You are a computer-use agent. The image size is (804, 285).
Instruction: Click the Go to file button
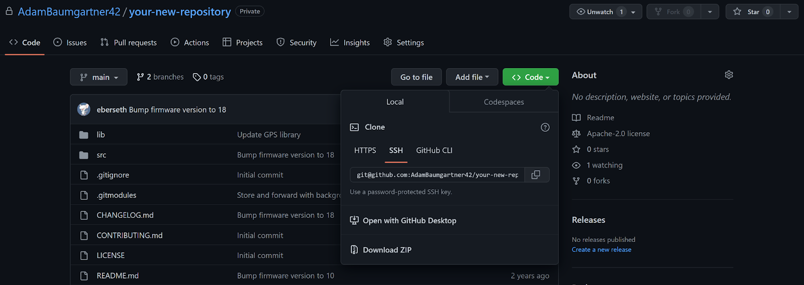tap(417, 77)
